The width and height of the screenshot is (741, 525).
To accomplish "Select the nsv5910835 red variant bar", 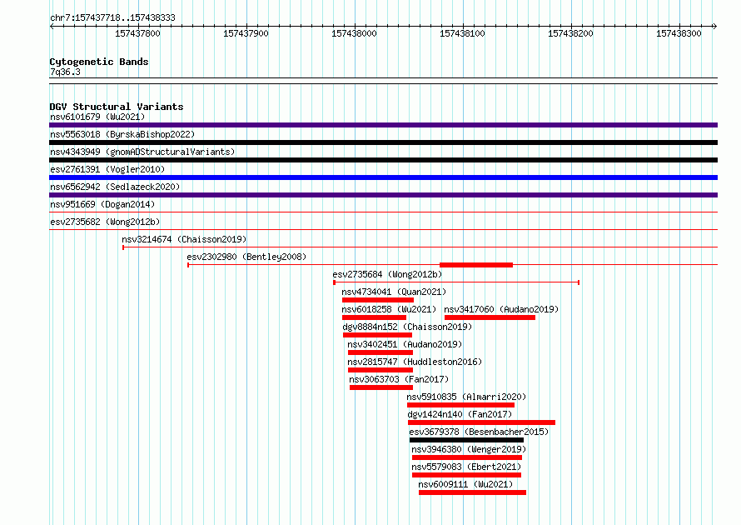I will (x=460, y=405).
